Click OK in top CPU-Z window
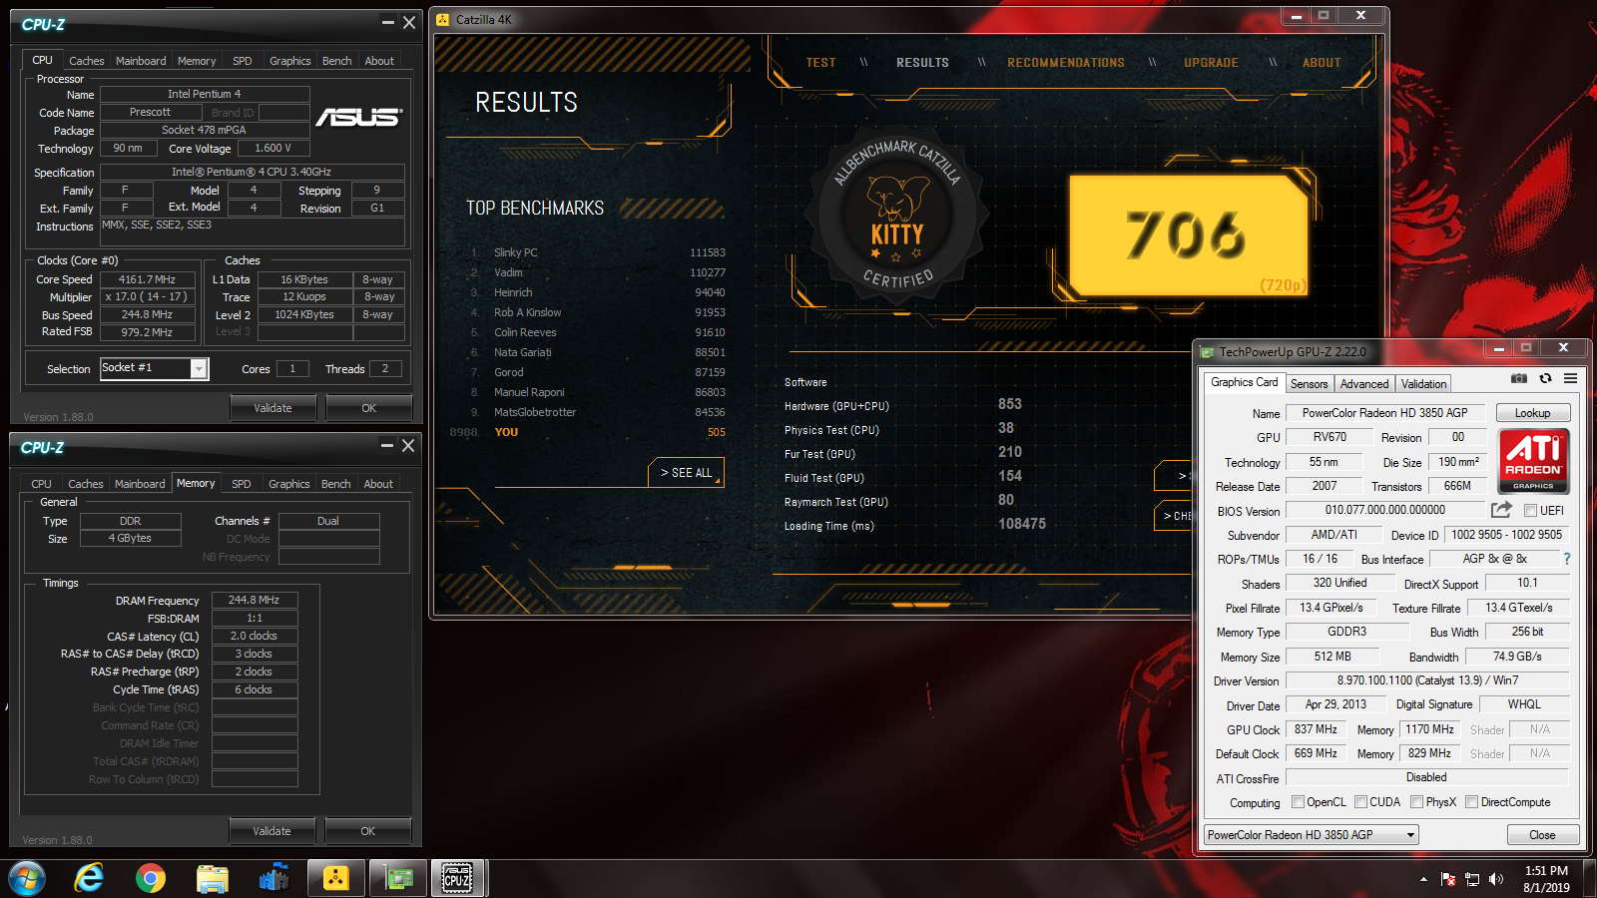 coord(368,408)
